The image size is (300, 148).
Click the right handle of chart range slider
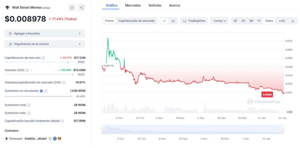pyautogui.click(x=284, y=129)
